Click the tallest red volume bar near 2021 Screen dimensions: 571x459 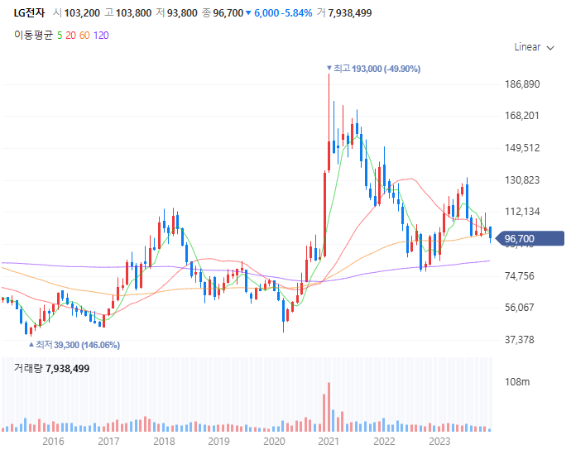(329, 407)
